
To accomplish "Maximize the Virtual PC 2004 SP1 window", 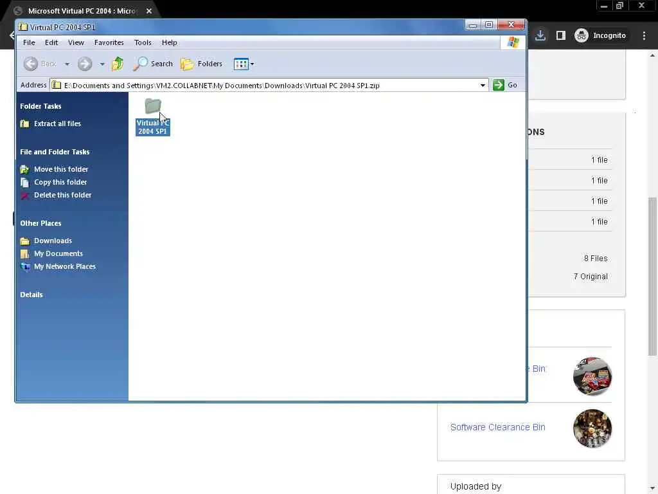I will tap(489, 25).
